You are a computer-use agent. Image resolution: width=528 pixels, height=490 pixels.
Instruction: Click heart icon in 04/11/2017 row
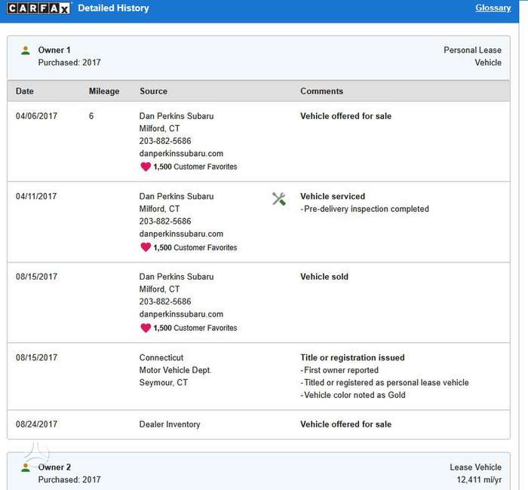[x=146, y=247]
